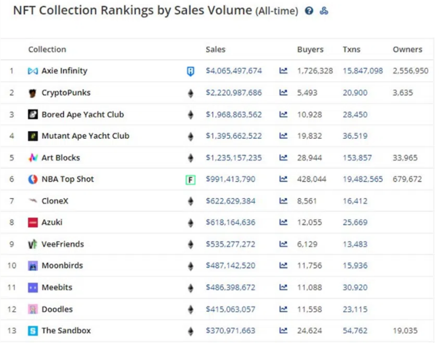
Task: Click the help question mark icon
Action: [309, 11]
